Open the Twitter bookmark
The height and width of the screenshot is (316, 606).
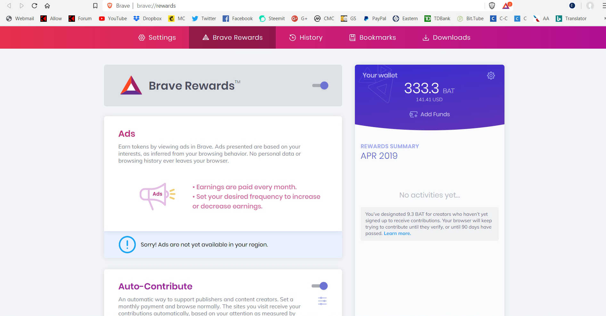(204, 19)
